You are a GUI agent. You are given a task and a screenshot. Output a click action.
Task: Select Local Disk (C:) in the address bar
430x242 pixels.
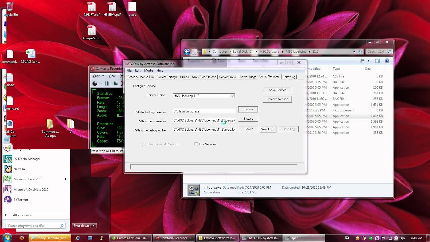pos(244,52)
